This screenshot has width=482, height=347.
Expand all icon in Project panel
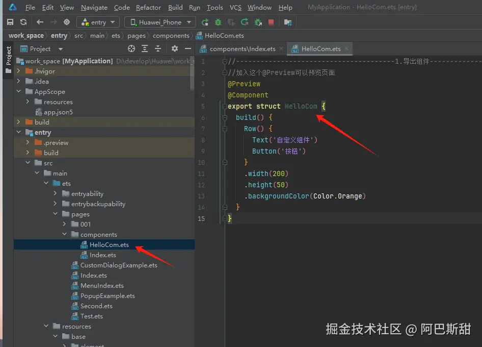tap(145, 48)
